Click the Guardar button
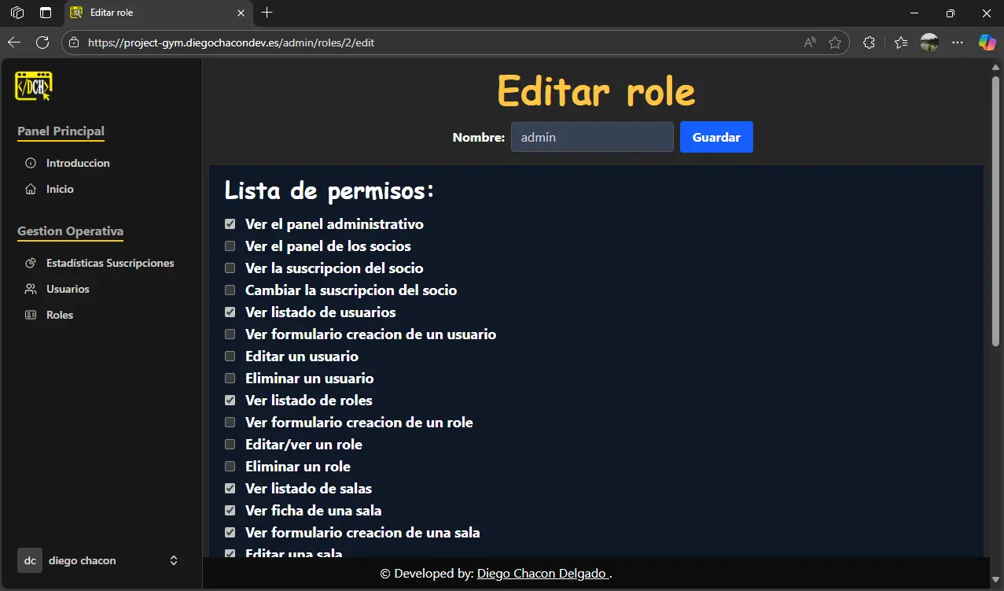The width and height of the screenshot is (1004, 591). (x=716, y=136)
